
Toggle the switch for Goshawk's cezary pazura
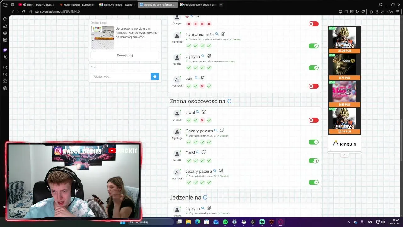coord(314,183)
